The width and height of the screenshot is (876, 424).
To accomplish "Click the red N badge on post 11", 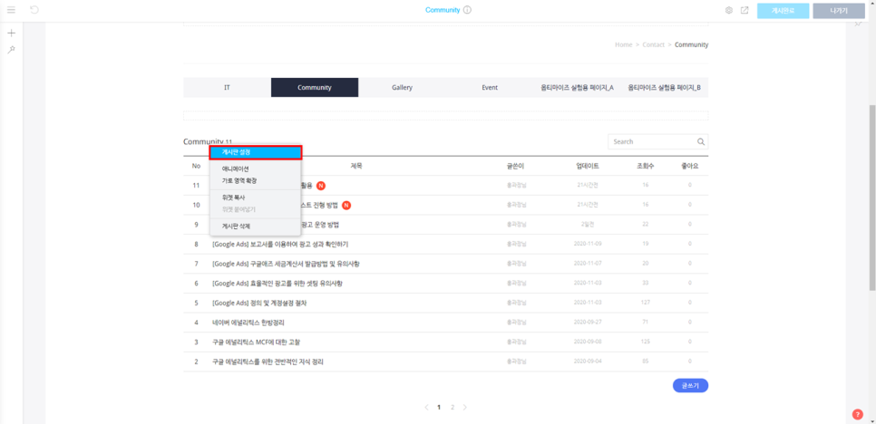I will (x=321, y=185).
